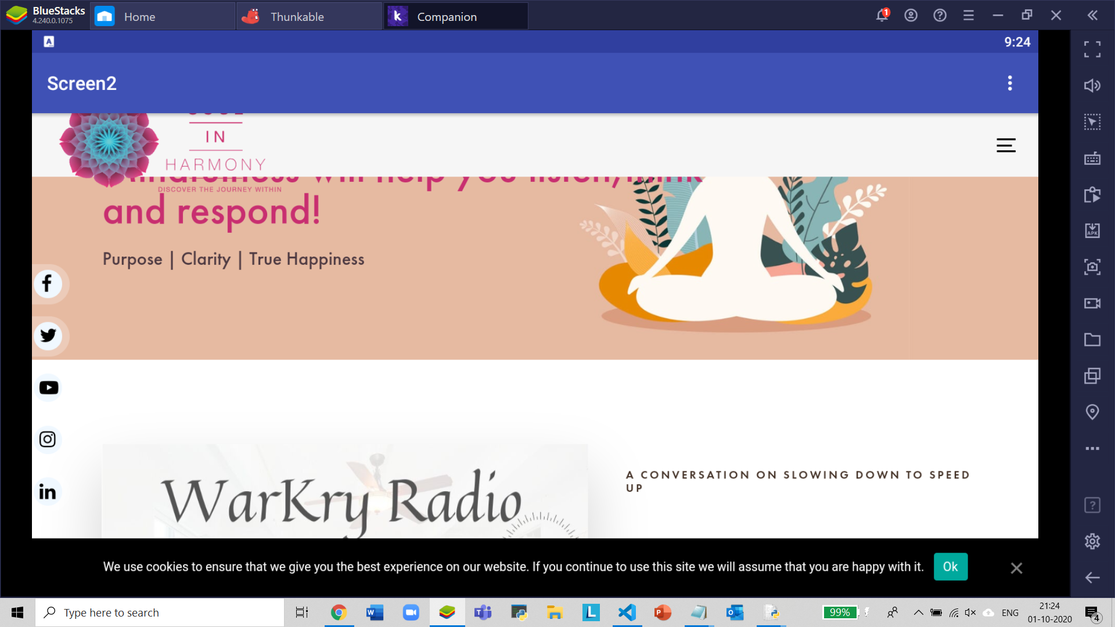Open the Facebook social link

[x=48, y=284]
